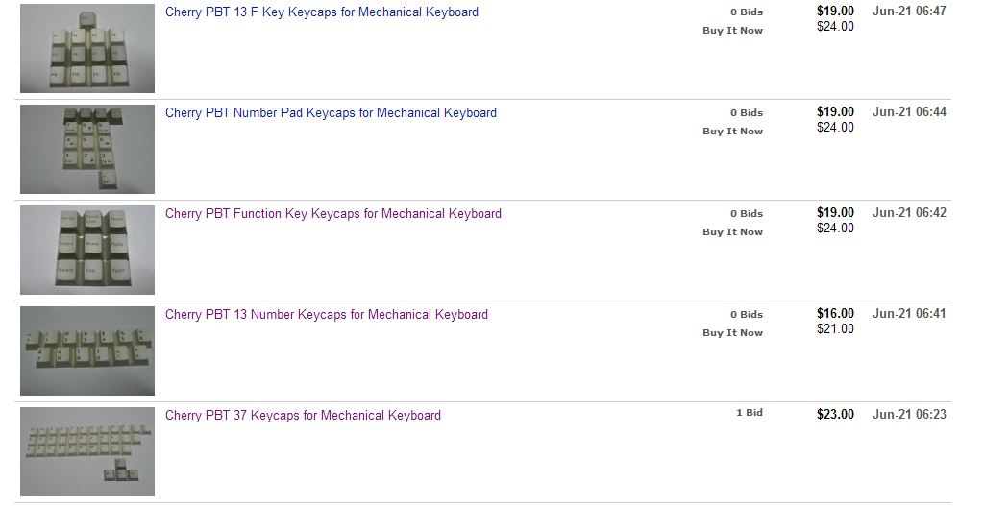Screen dimensions: 984x506
Task: Click the Jun-21 06:23 end time
Action: click(x=909, y=415)
